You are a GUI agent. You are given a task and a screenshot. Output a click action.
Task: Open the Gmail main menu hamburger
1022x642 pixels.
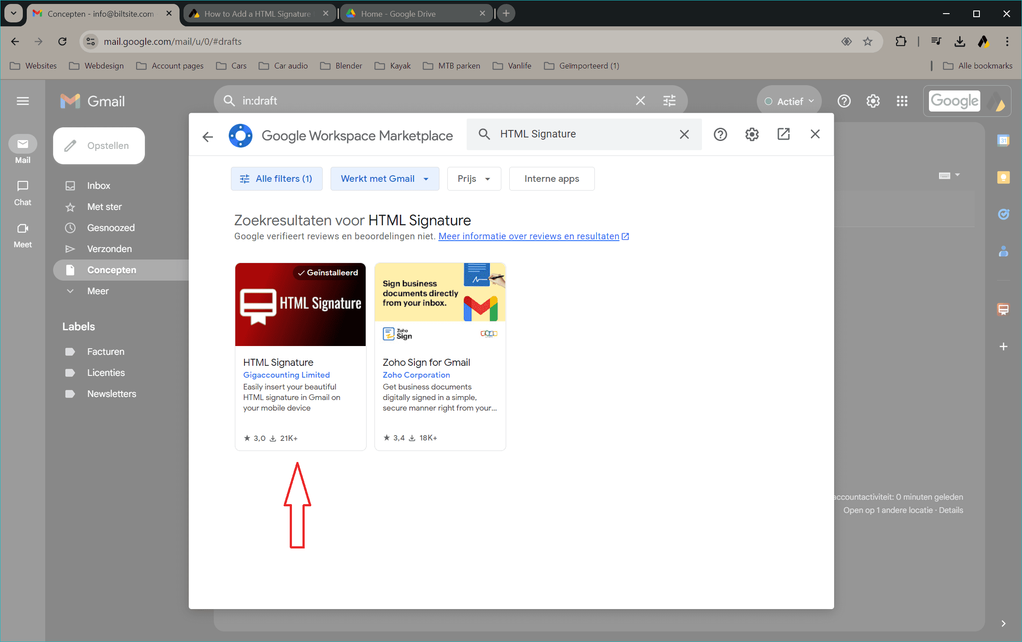(x=23, y=101)
